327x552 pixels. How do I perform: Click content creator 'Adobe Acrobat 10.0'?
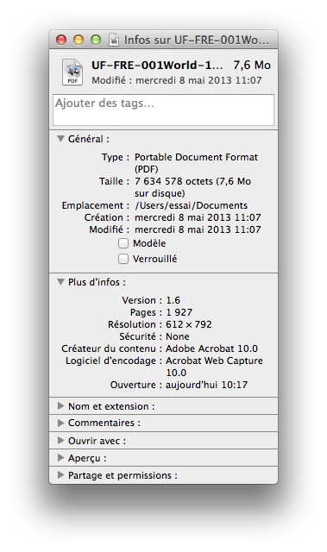point(211,348)
